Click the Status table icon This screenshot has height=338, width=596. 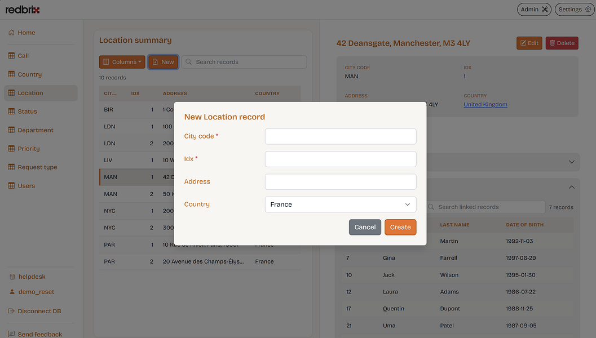(11, 112)
